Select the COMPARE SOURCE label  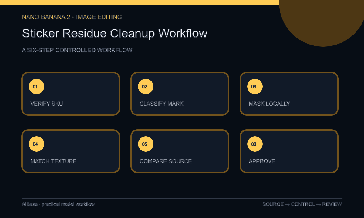click(x=166, y=161)
